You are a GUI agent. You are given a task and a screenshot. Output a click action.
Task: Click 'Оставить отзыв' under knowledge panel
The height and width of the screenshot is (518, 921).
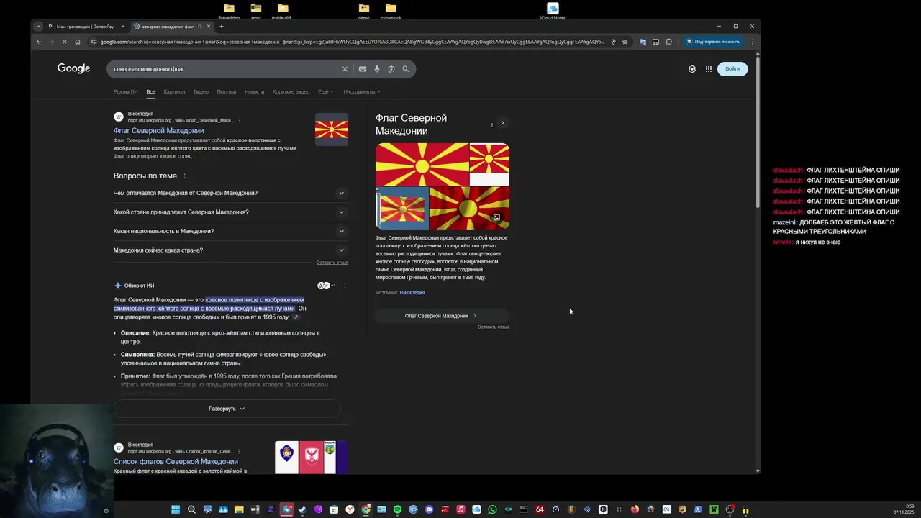point(494,327)
